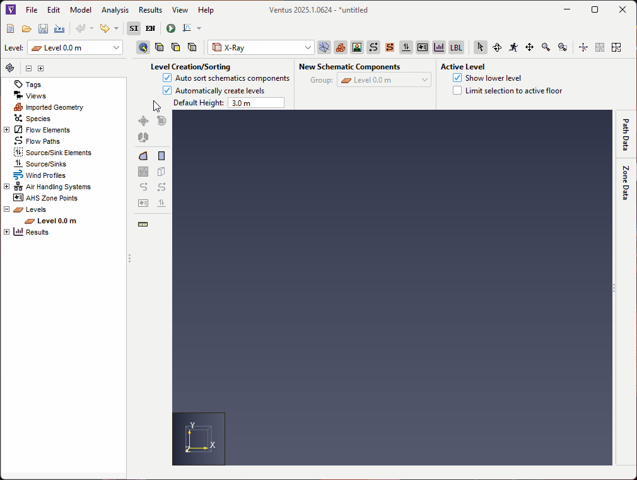Screen dimensions: 637x480
Task: Select Wind Profiles in the tree
Action: 45,175
